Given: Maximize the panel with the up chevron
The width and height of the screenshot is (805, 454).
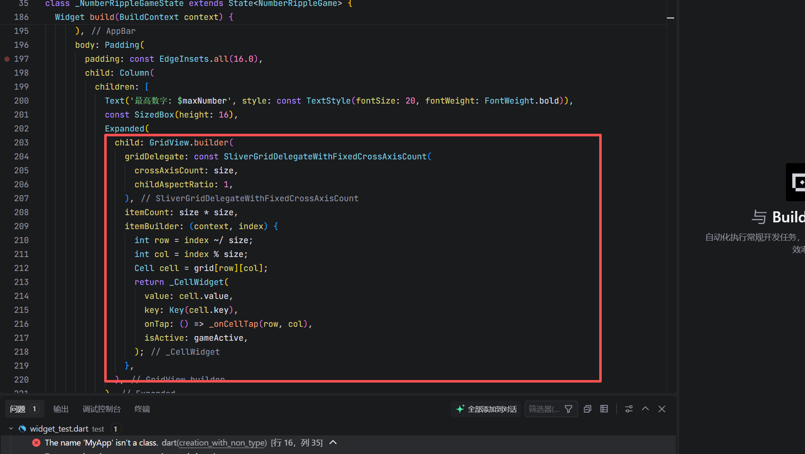Looking at the screenshot, I should point(645,409).
